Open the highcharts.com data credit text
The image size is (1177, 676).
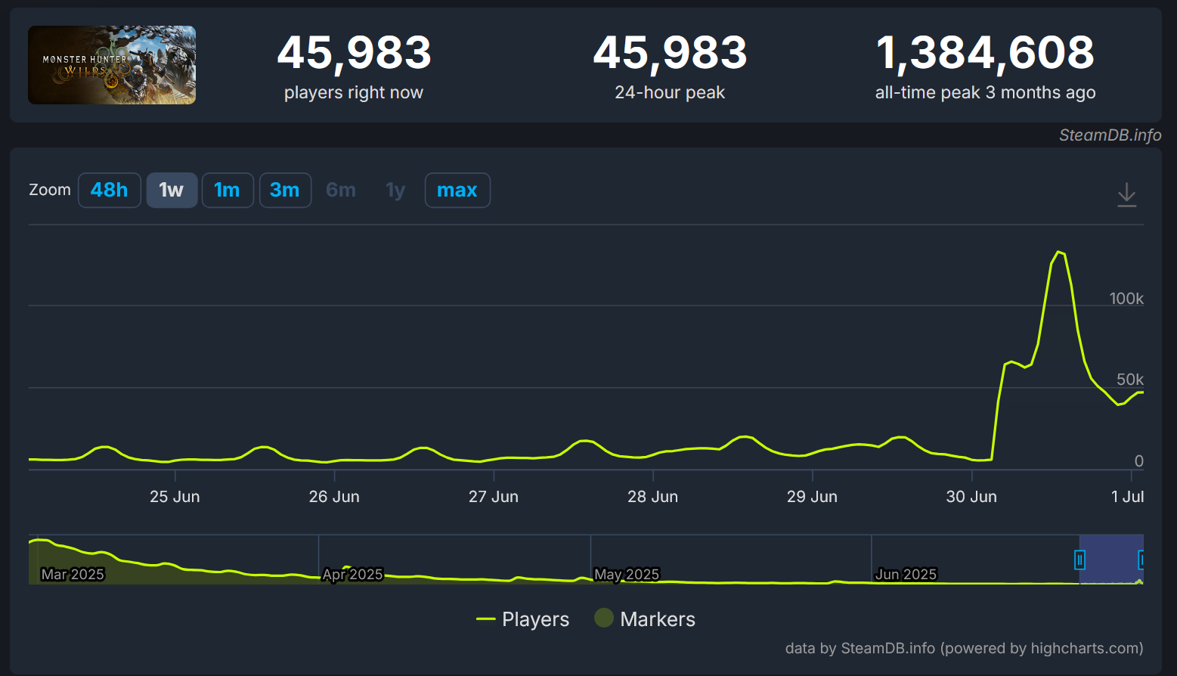pyautogui.click(x=964, y=648)
